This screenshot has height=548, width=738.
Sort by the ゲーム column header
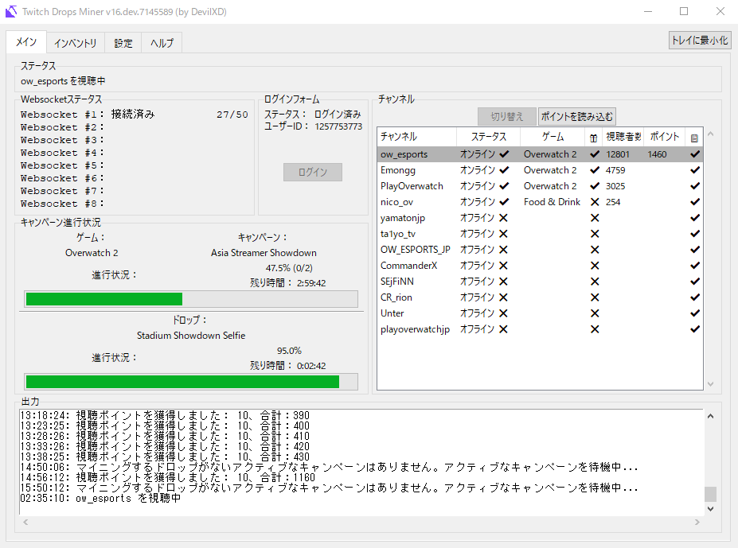[x=553, y=137]
